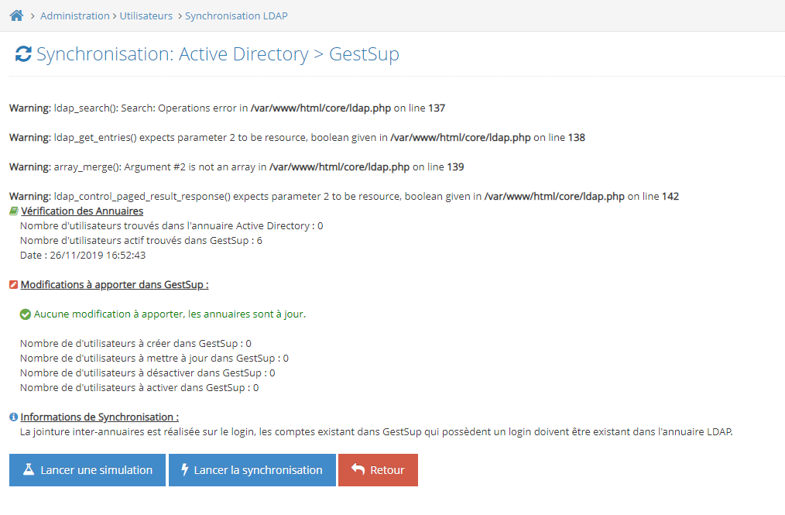
Task: Click the green checkmark circle icon
Action: (25, 314)
